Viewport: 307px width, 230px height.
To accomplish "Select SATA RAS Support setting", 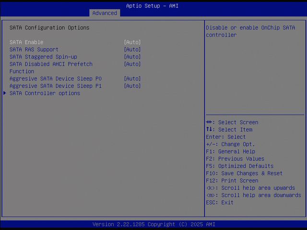I will tap(34, 49).
